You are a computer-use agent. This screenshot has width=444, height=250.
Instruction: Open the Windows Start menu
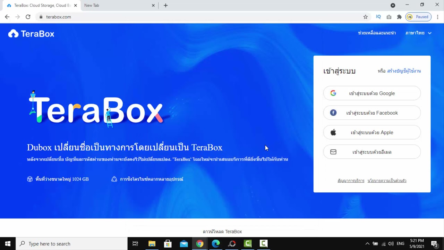coord(8,244)
